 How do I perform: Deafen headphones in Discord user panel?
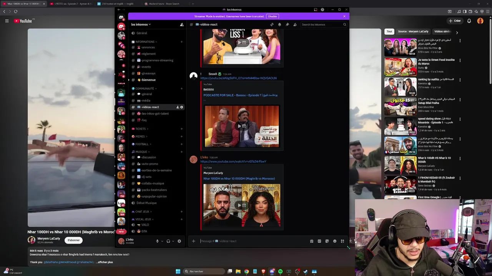pyautogui.click(x=168, y=241)
